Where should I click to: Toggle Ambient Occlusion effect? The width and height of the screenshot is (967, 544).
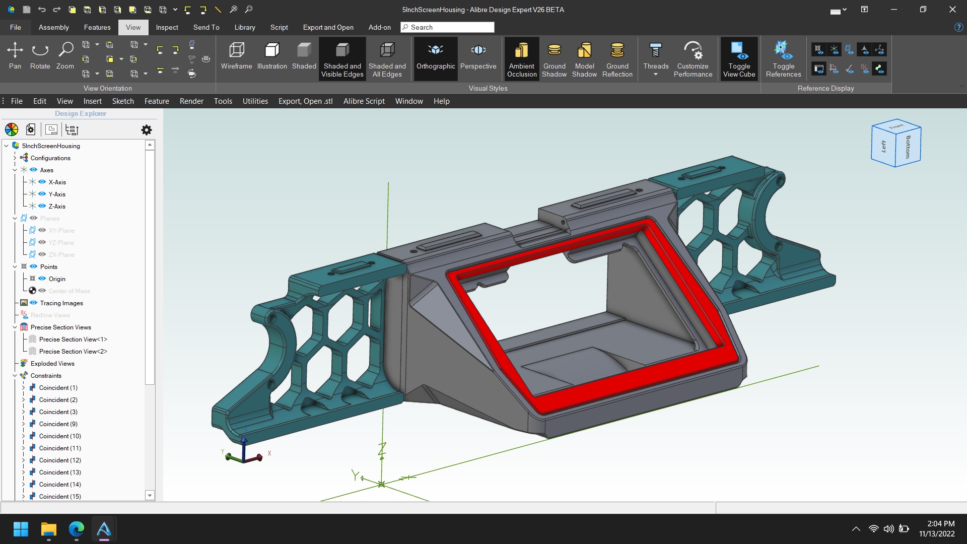click(522, 59)
